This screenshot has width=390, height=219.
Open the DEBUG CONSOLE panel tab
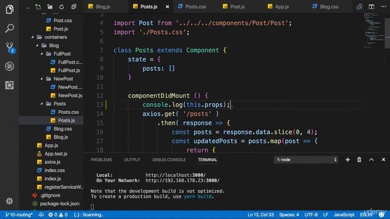coord(169,159)
